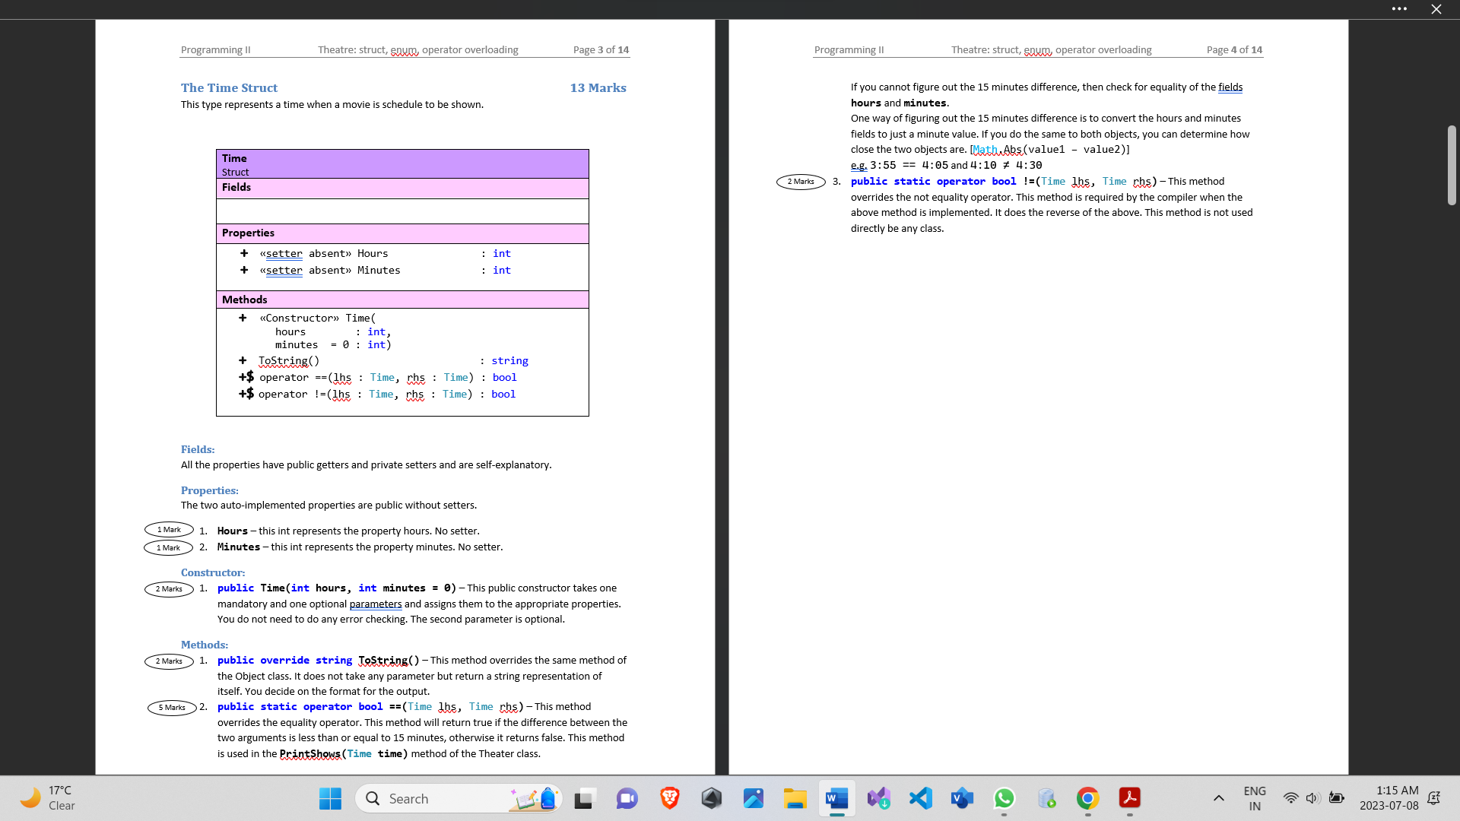The width and height of the screenshot is (1460, 821).
Task: Close the document reader view
Action: [x=1436, y=9]
